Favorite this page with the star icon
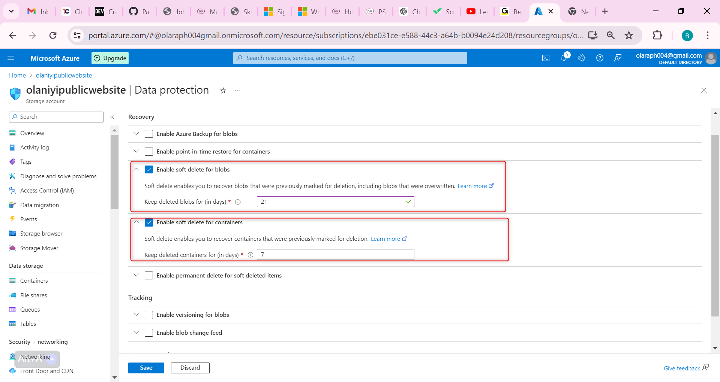Screen dimensions: 720x382 coord(223,91)
